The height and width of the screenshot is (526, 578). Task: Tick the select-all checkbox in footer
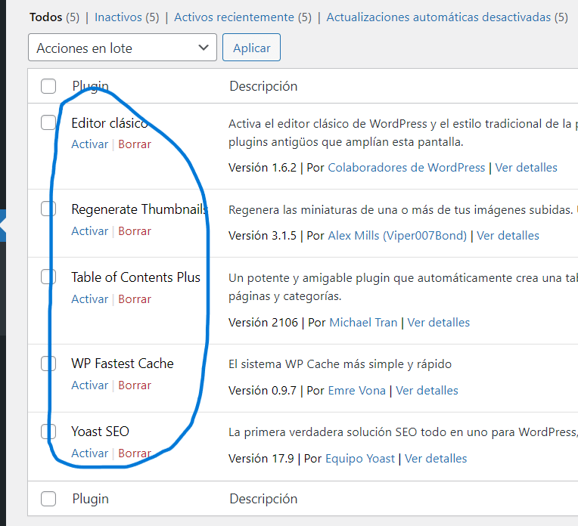(x=48, y=499)
